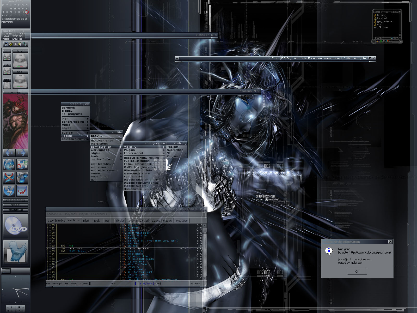This screenshot has height=313, width=417.
Task: Launch the lightning bolt app icon
Action: click(9, 191)
